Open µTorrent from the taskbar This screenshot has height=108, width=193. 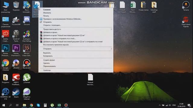click(x=52, y=105)
